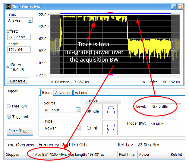
Task: Select Triggered mode radio button
Action: click(x=9, y=117)
